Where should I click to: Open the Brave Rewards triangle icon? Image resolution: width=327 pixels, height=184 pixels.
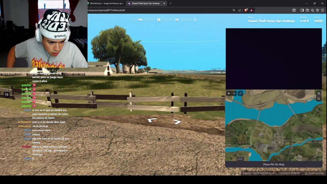pyautogui.click(x=251, y=10)
